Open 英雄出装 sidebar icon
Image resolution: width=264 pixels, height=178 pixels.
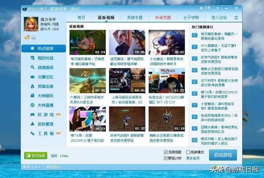point(32,86)
